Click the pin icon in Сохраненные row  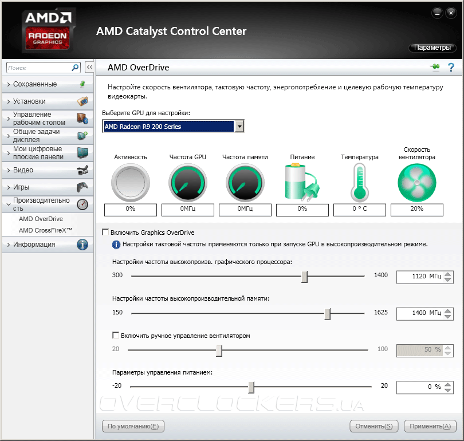coord(82,84)
